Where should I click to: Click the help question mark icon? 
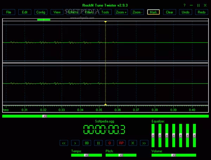(184, 5)
